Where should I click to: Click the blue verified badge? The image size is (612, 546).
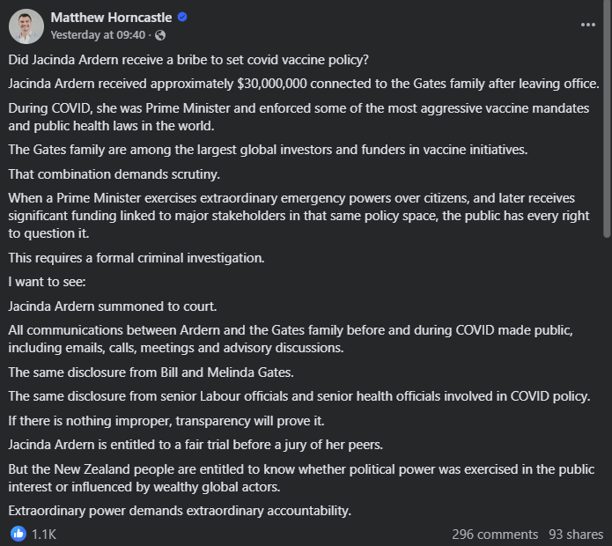182,18
